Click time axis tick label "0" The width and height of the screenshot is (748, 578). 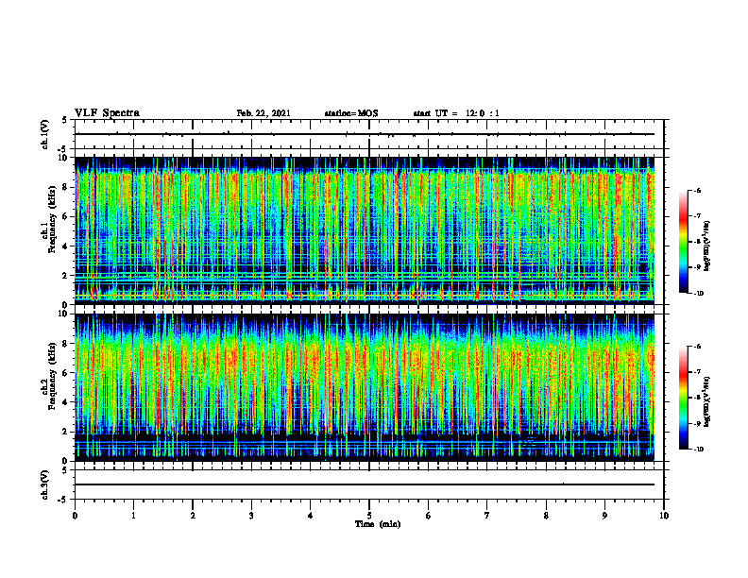75,516
